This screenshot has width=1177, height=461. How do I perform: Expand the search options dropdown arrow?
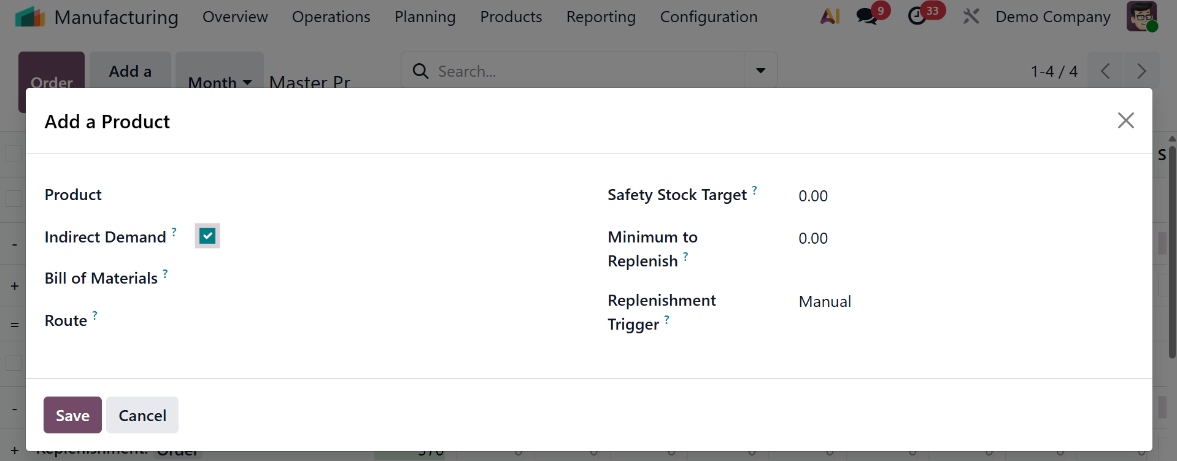click(x=760, y=71)
